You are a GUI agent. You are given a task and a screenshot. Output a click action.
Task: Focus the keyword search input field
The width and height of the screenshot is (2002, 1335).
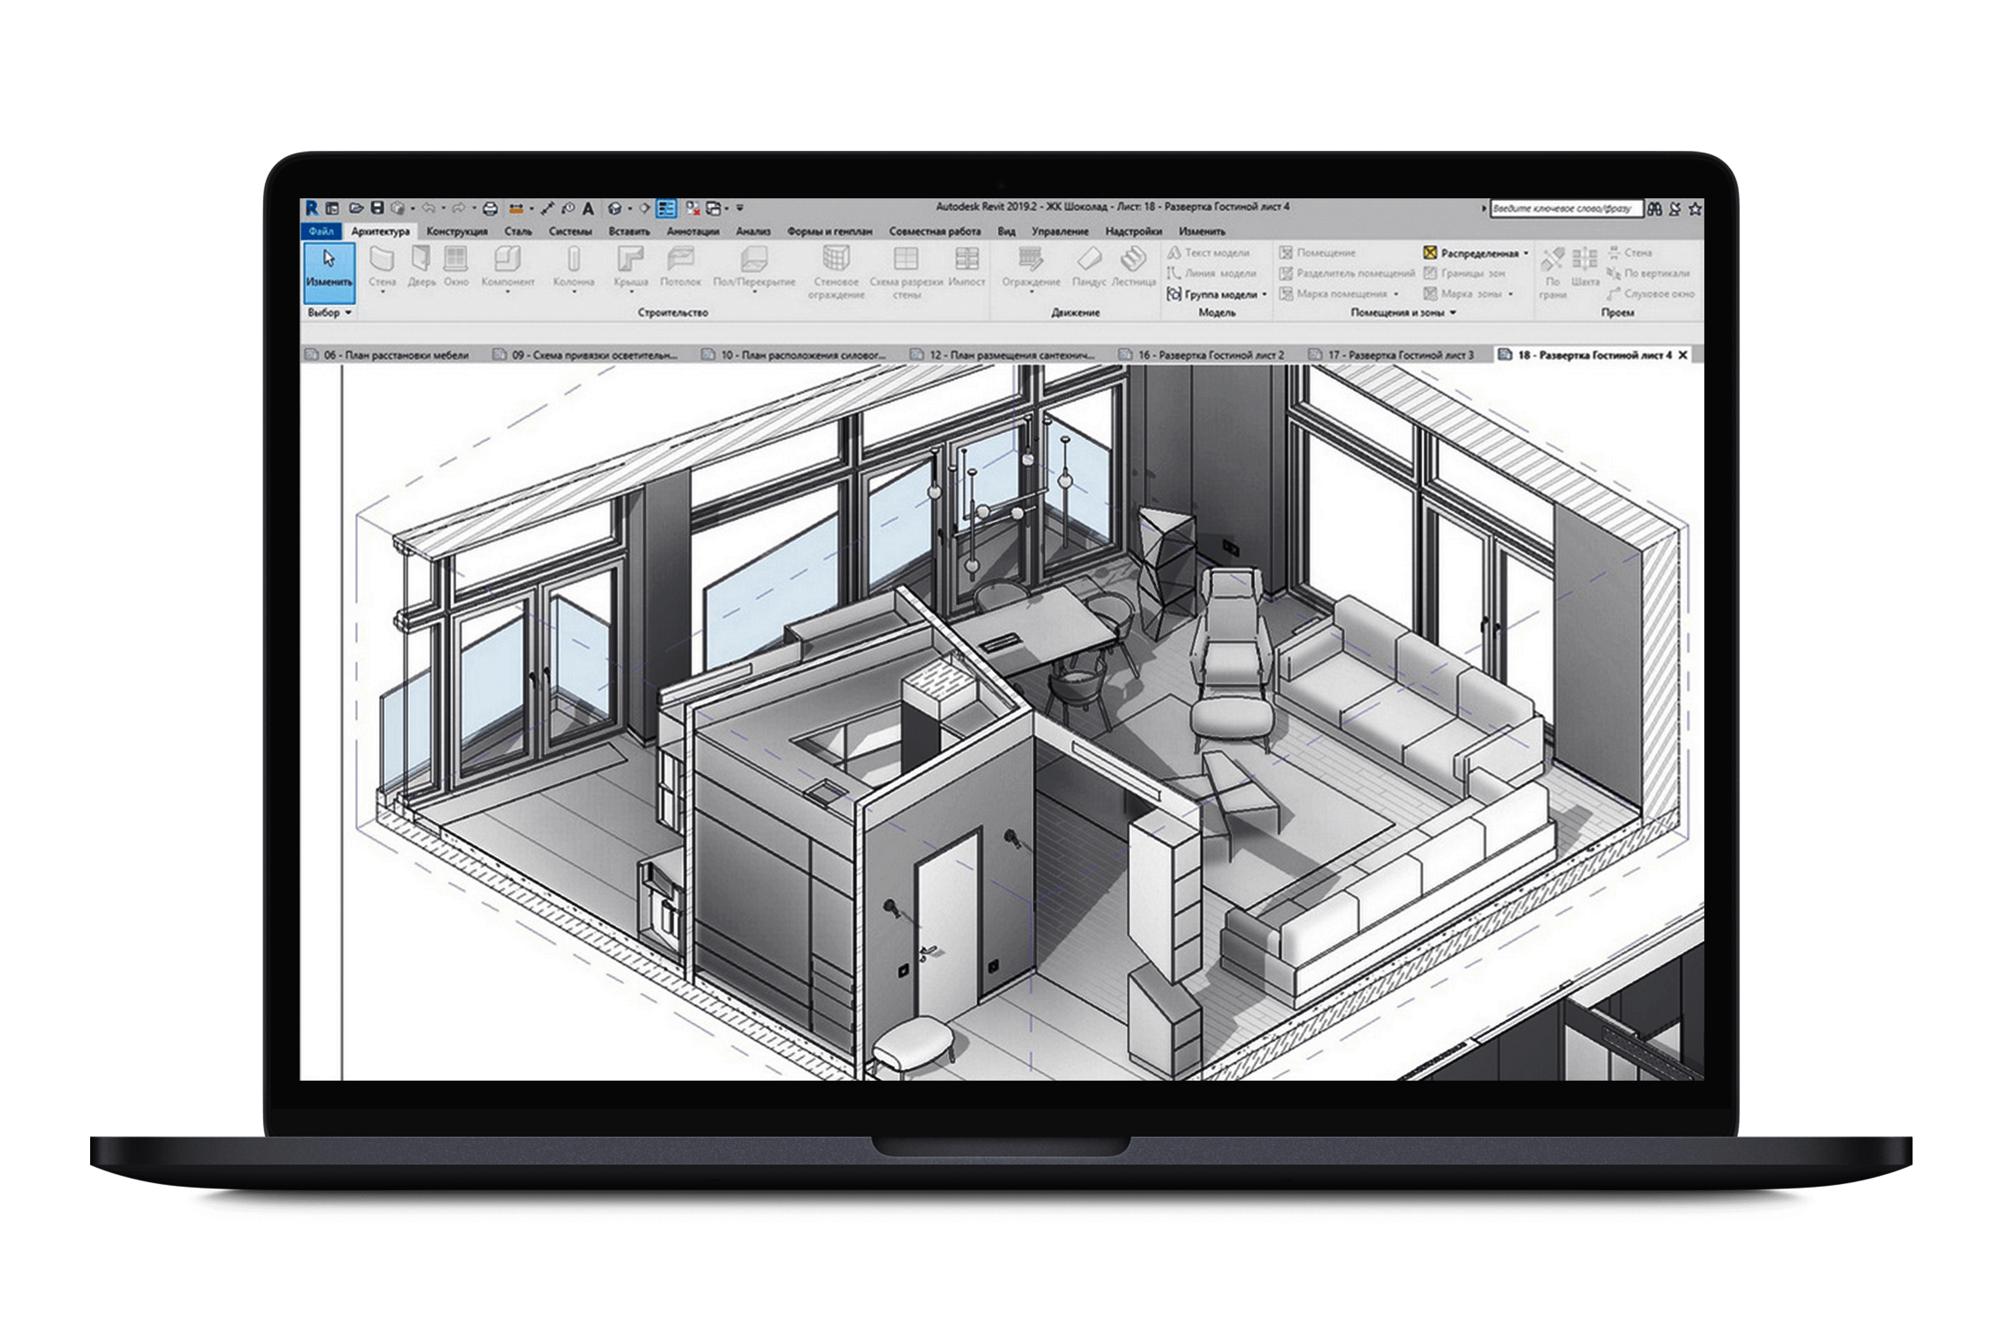pos(1566,208)
